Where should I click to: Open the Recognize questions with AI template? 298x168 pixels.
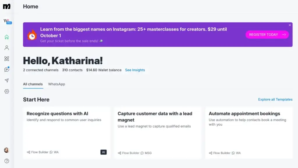[67, 133]
